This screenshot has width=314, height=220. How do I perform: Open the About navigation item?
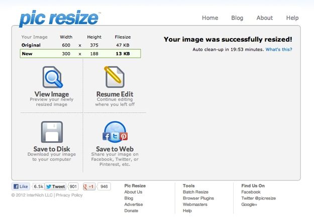click(x=265, y=18)
